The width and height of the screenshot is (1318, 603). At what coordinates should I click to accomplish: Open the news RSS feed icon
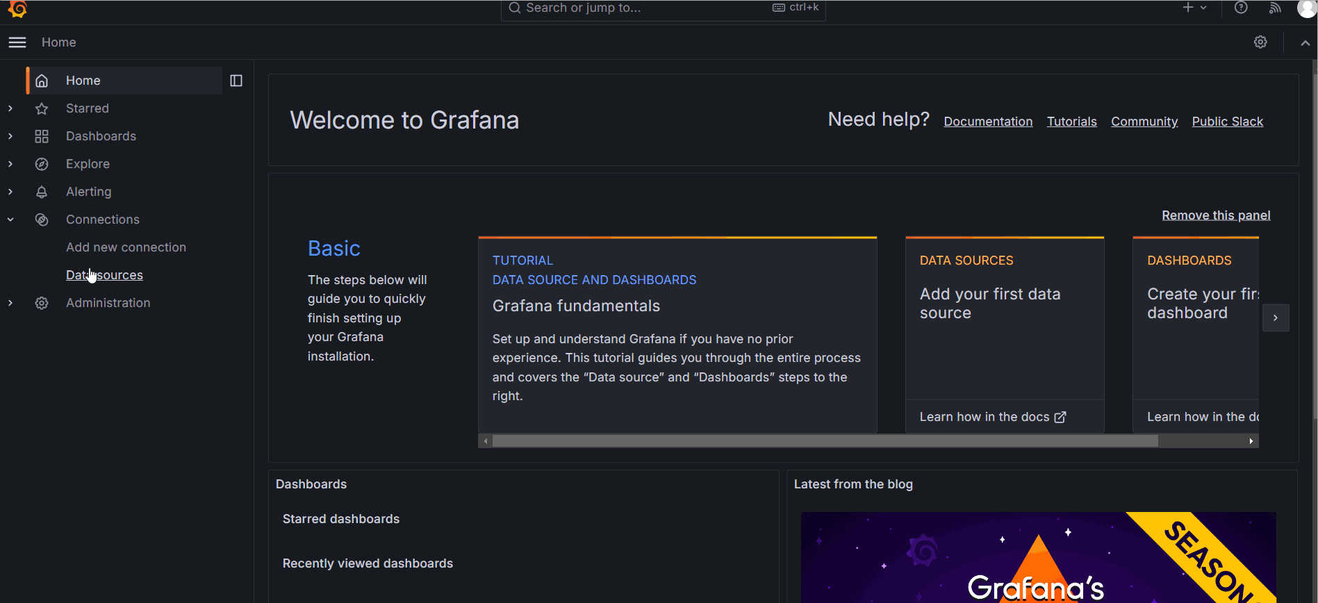click(1275, 8)
